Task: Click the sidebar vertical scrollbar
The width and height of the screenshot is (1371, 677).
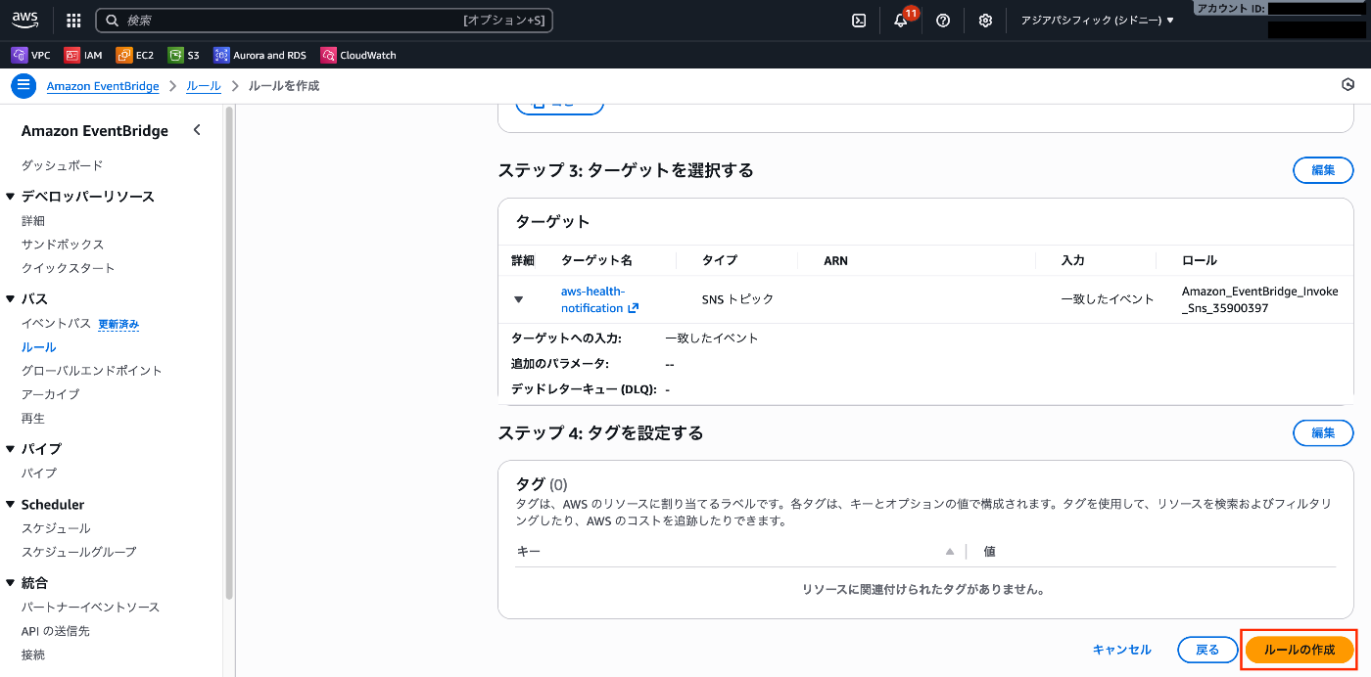Action: click(228, 352)
